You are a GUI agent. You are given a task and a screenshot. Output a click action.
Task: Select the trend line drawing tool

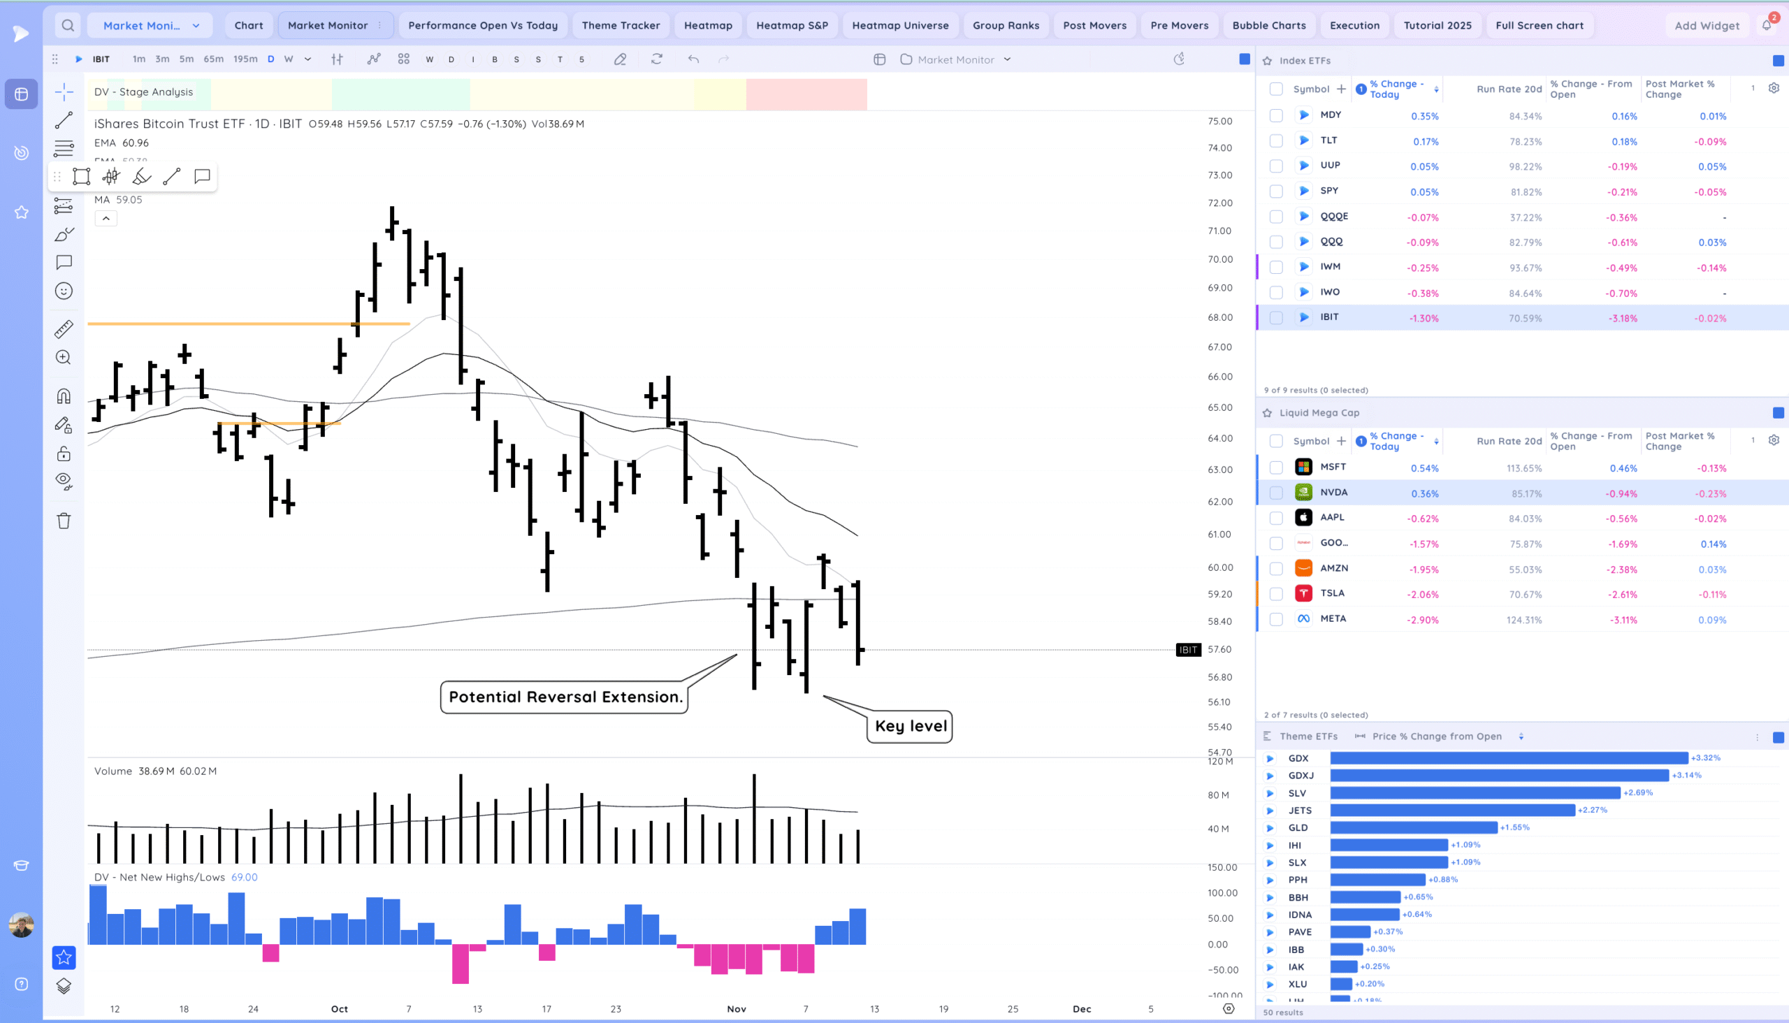pos(64,120)
